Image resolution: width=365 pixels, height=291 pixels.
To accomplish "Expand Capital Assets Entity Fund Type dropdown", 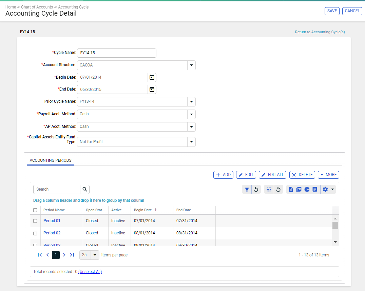I will pos(191,142).
